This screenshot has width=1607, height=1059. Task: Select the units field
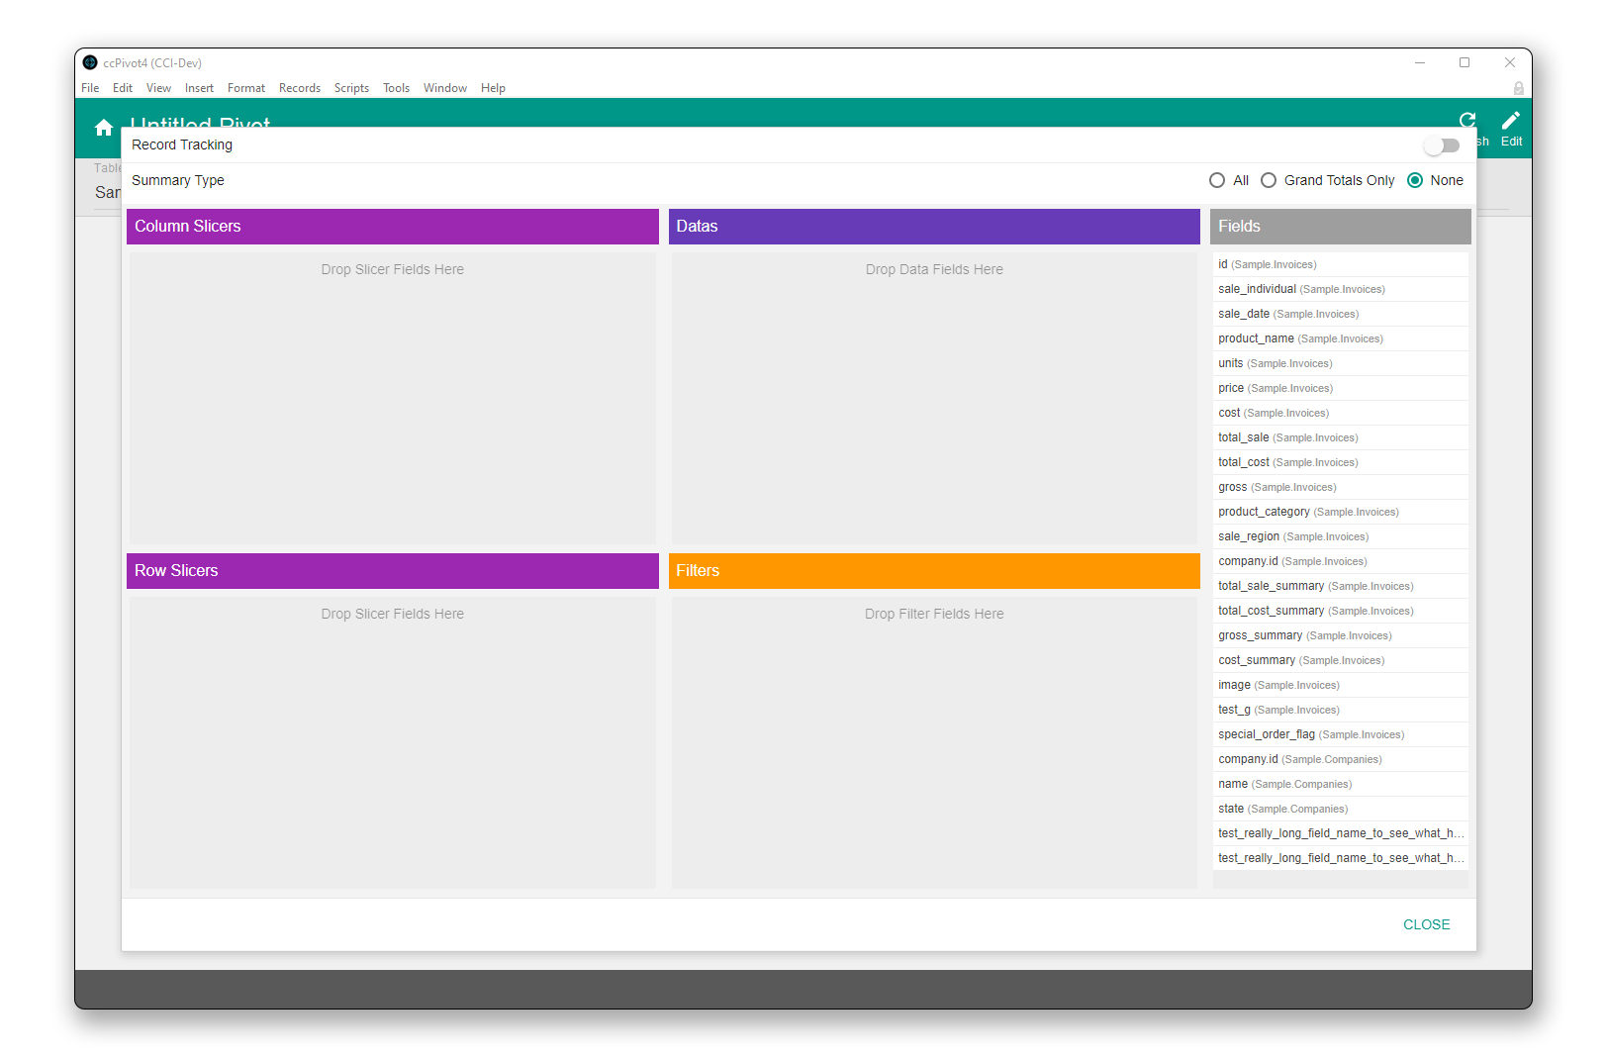click(1340, 363)
